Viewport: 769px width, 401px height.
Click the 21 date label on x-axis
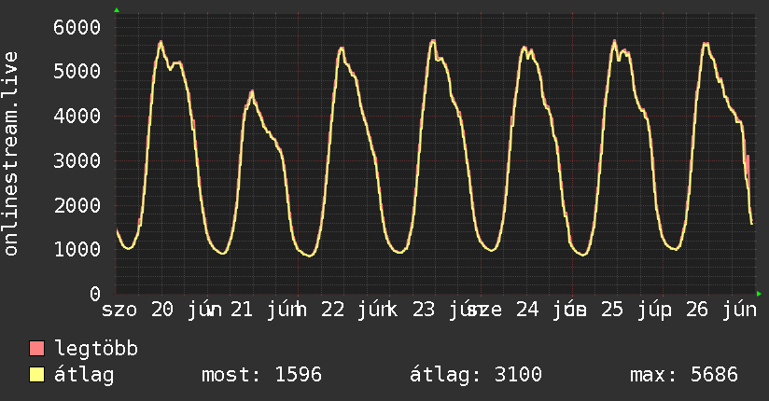pos(242,310)
